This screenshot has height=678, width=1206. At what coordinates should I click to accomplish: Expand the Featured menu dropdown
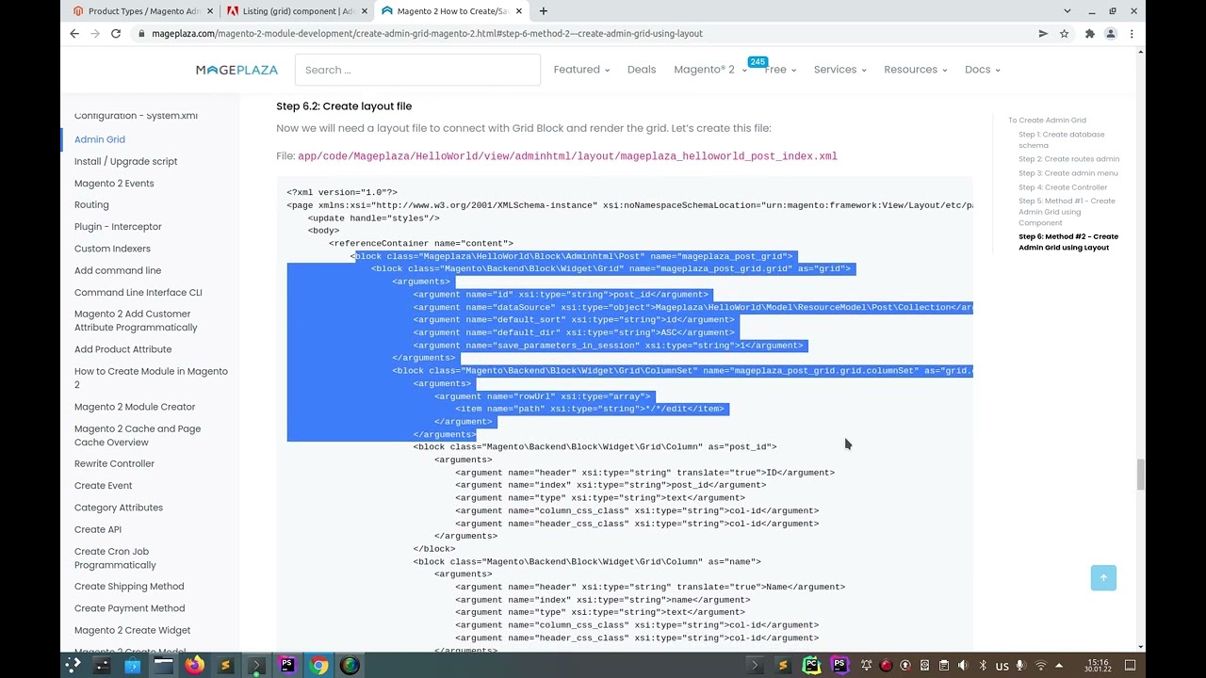(x=581, y=70)
